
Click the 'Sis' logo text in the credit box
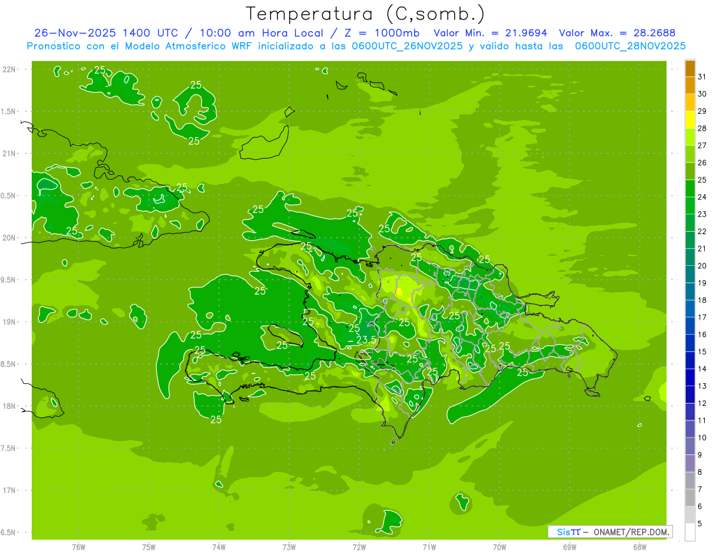563,532
